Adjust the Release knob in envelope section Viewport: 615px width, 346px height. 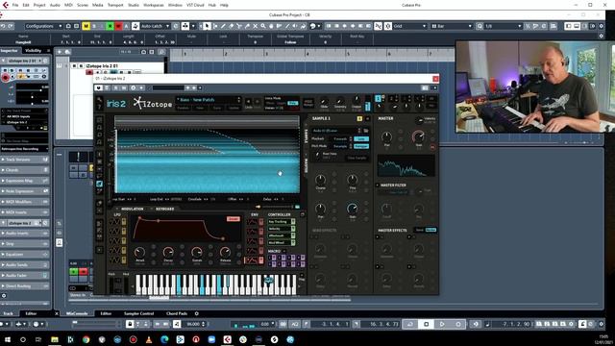pyautogui.click(x=225, y=252)
